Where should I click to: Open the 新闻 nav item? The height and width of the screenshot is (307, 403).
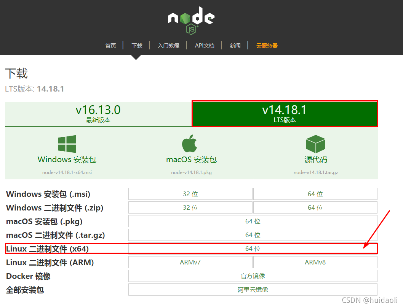pos(235,46)
